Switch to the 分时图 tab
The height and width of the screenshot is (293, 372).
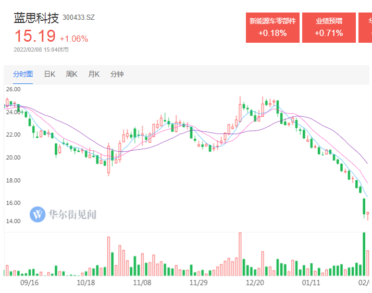[23, 74]
